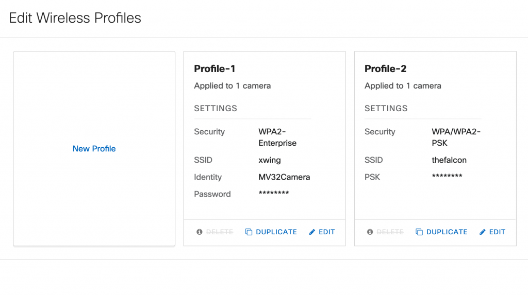Click the disabled DELETE text on Profile-2

[390, 232]
